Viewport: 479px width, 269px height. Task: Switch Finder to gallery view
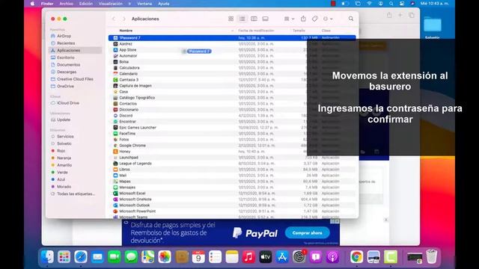[266, 19]
